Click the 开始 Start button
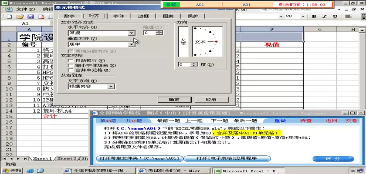The image size is (366, 174). pyautogui.click(x=12, y=171)
